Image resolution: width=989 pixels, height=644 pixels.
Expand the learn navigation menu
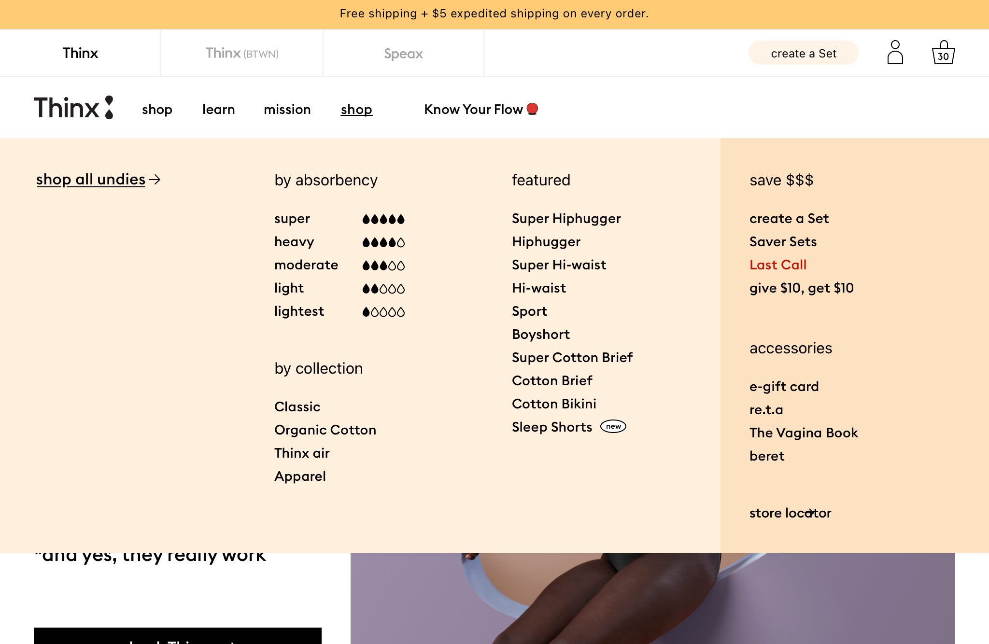click(x=218, y=110)
